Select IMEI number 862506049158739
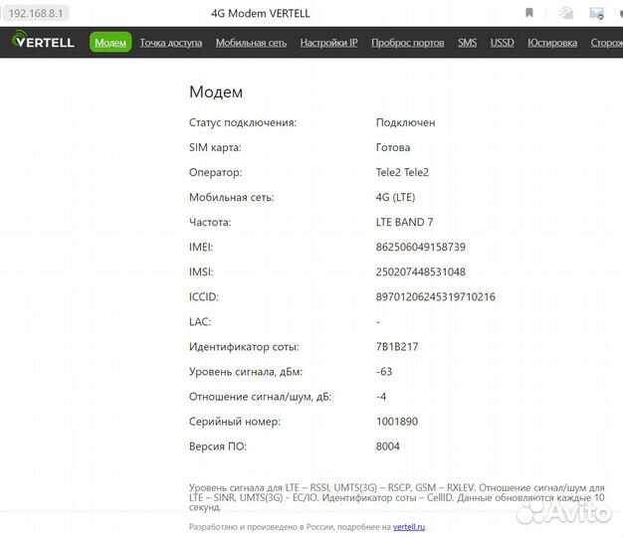 421,247
